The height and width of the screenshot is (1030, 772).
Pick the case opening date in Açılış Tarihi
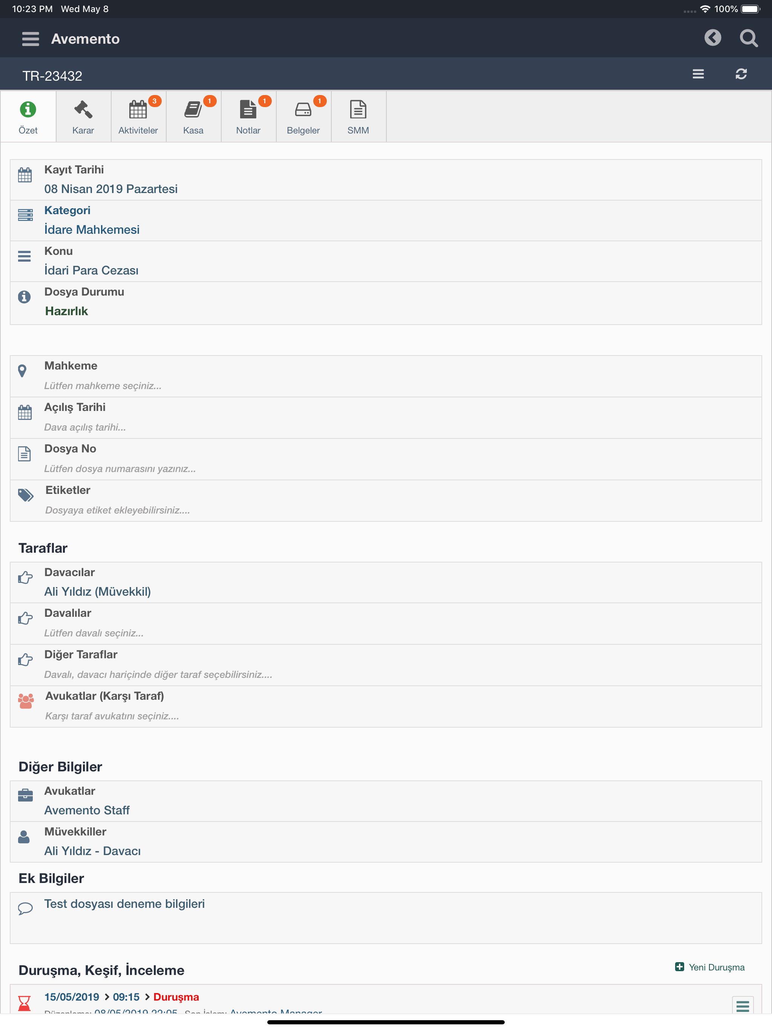point(386,418)
